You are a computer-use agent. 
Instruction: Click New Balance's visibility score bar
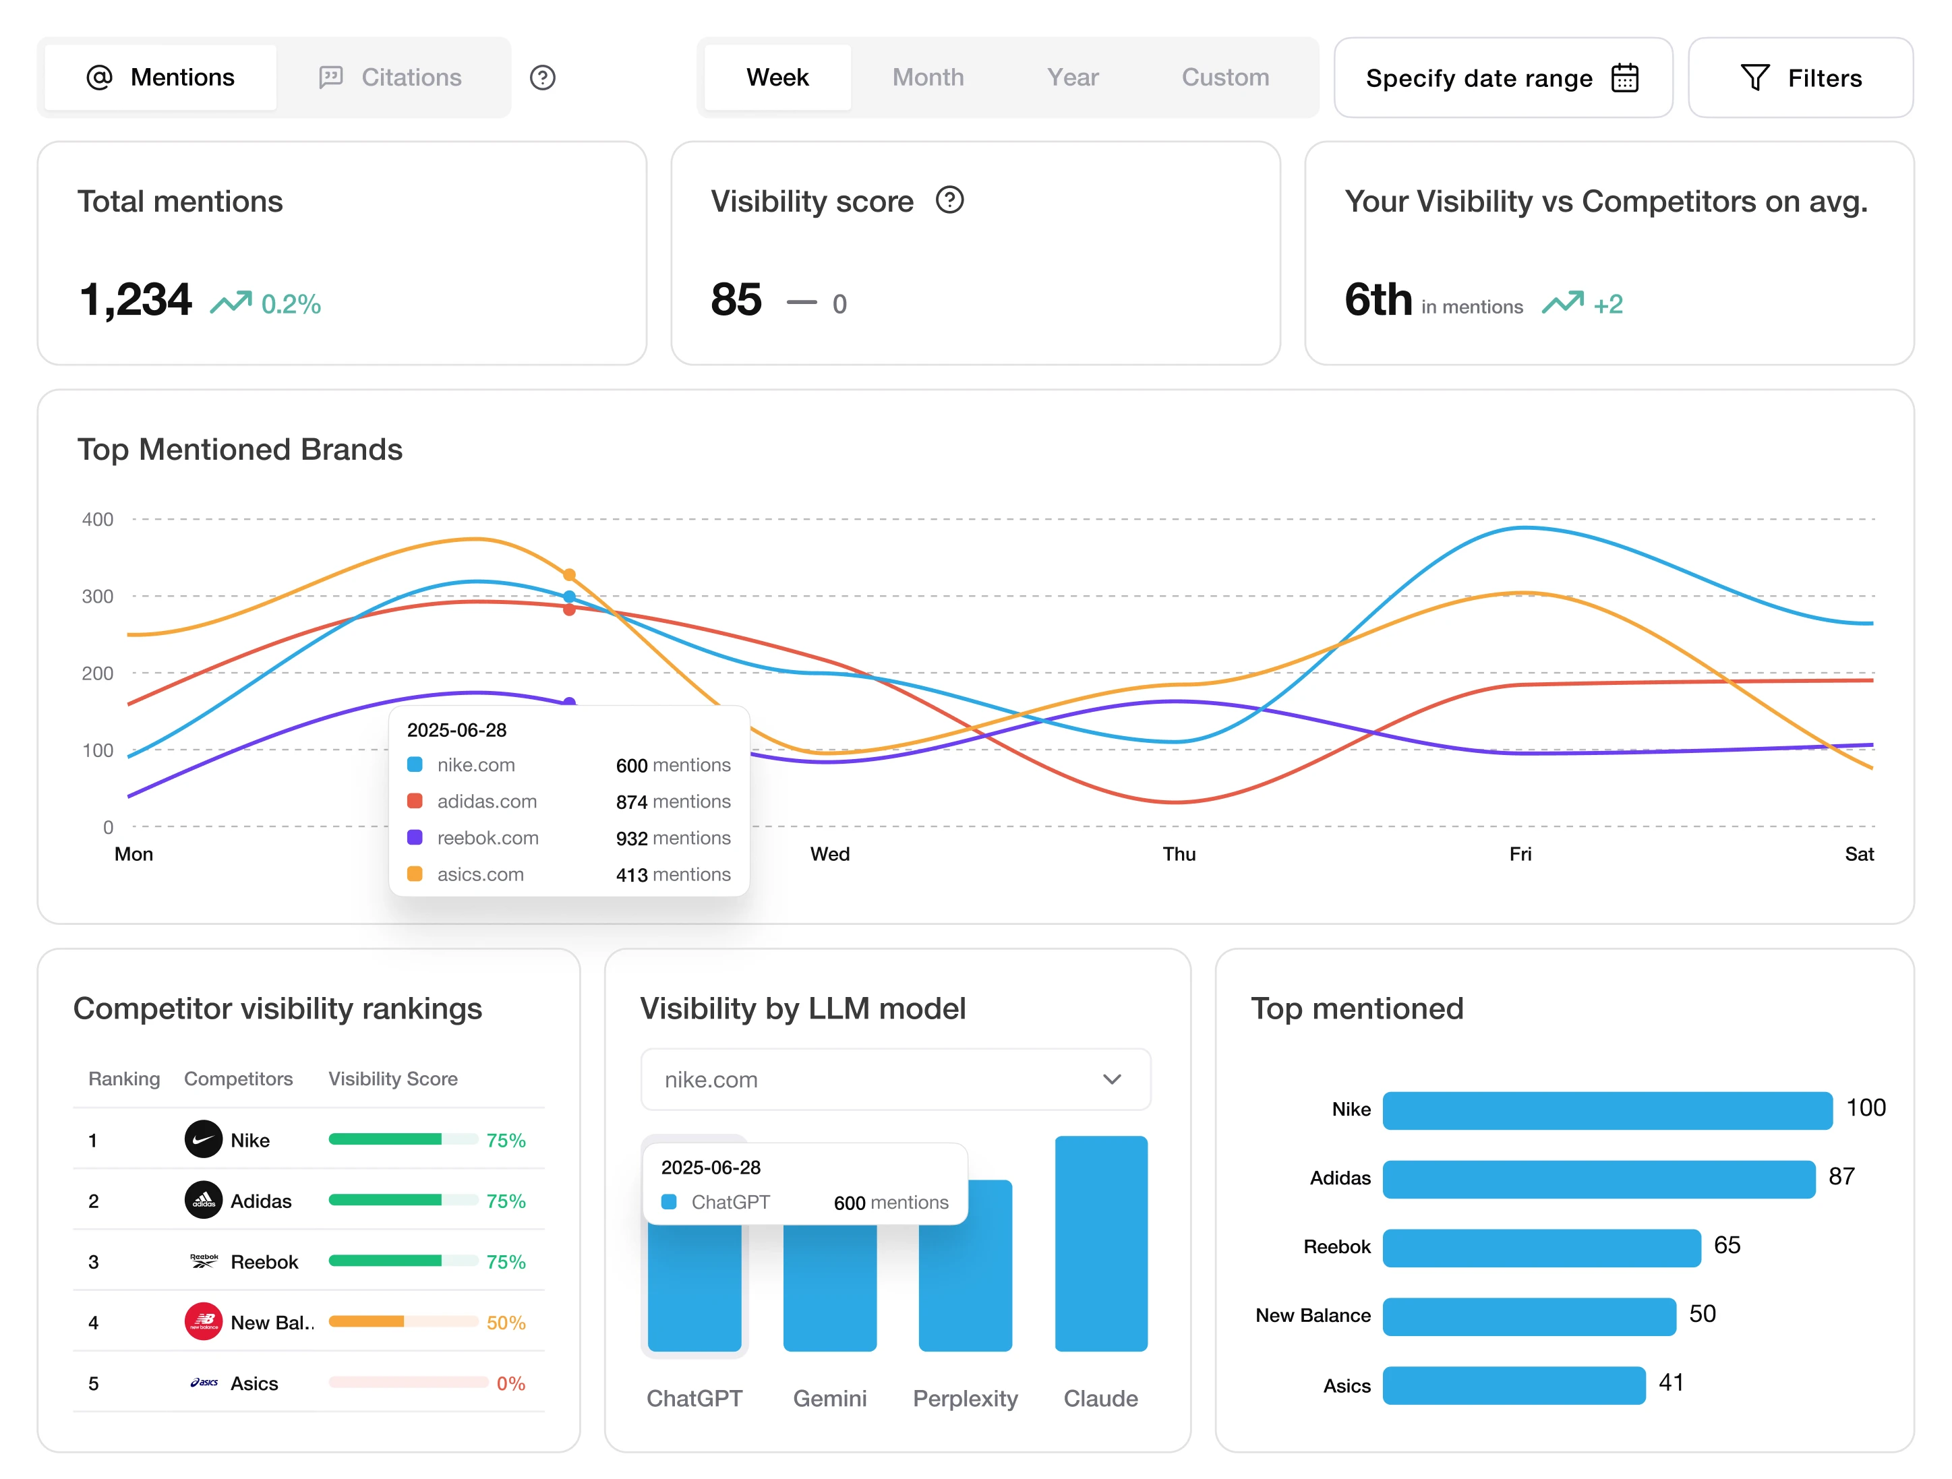click(x=403, y=1322)
